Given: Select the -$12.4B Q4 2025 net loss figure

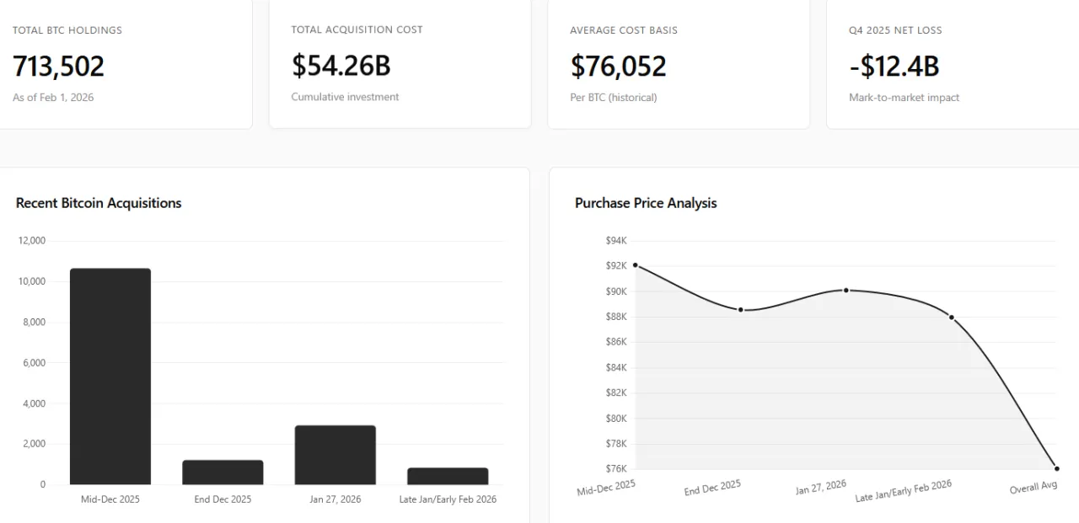Looking at the screenshot, I should 894,67.
